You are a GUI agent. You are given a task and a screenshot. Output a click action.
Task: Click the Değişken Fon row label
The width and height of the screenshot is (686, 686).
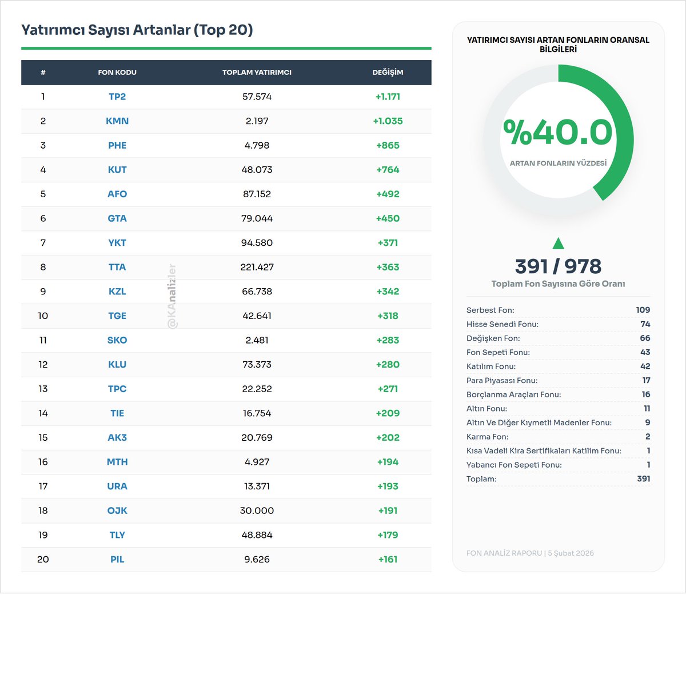(x=493, y=338)
